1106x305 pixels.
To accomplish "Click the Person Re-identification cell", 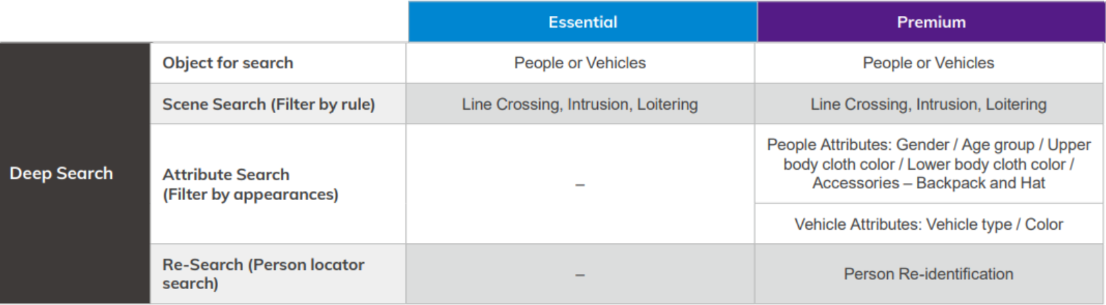I will point(929,274).
